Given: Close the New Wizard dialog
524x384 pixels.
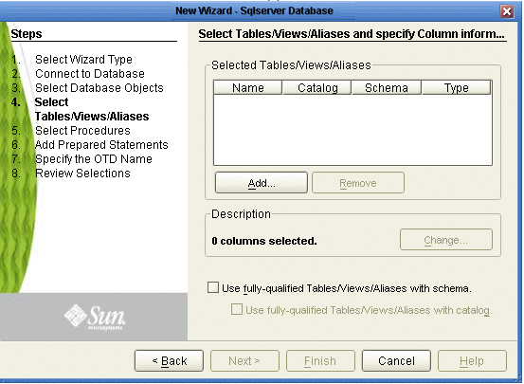Looking at the screenshot, I should [507, 11].
